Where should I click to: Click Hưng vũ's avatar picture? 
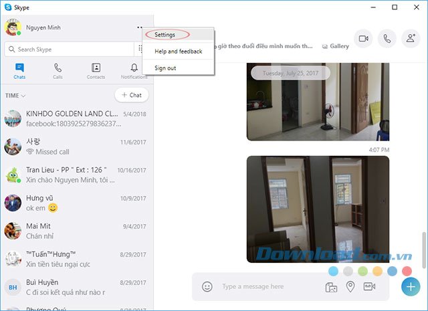(x=13, y=203)
